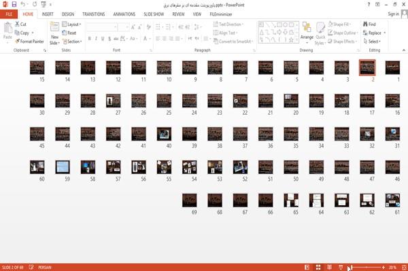Select slide thumbnail 22
408x271 pixels.
coord(240,101)
